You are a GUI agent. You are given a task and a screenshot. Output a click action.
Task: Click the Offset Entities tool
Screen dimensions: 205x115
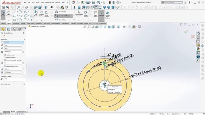46,14
